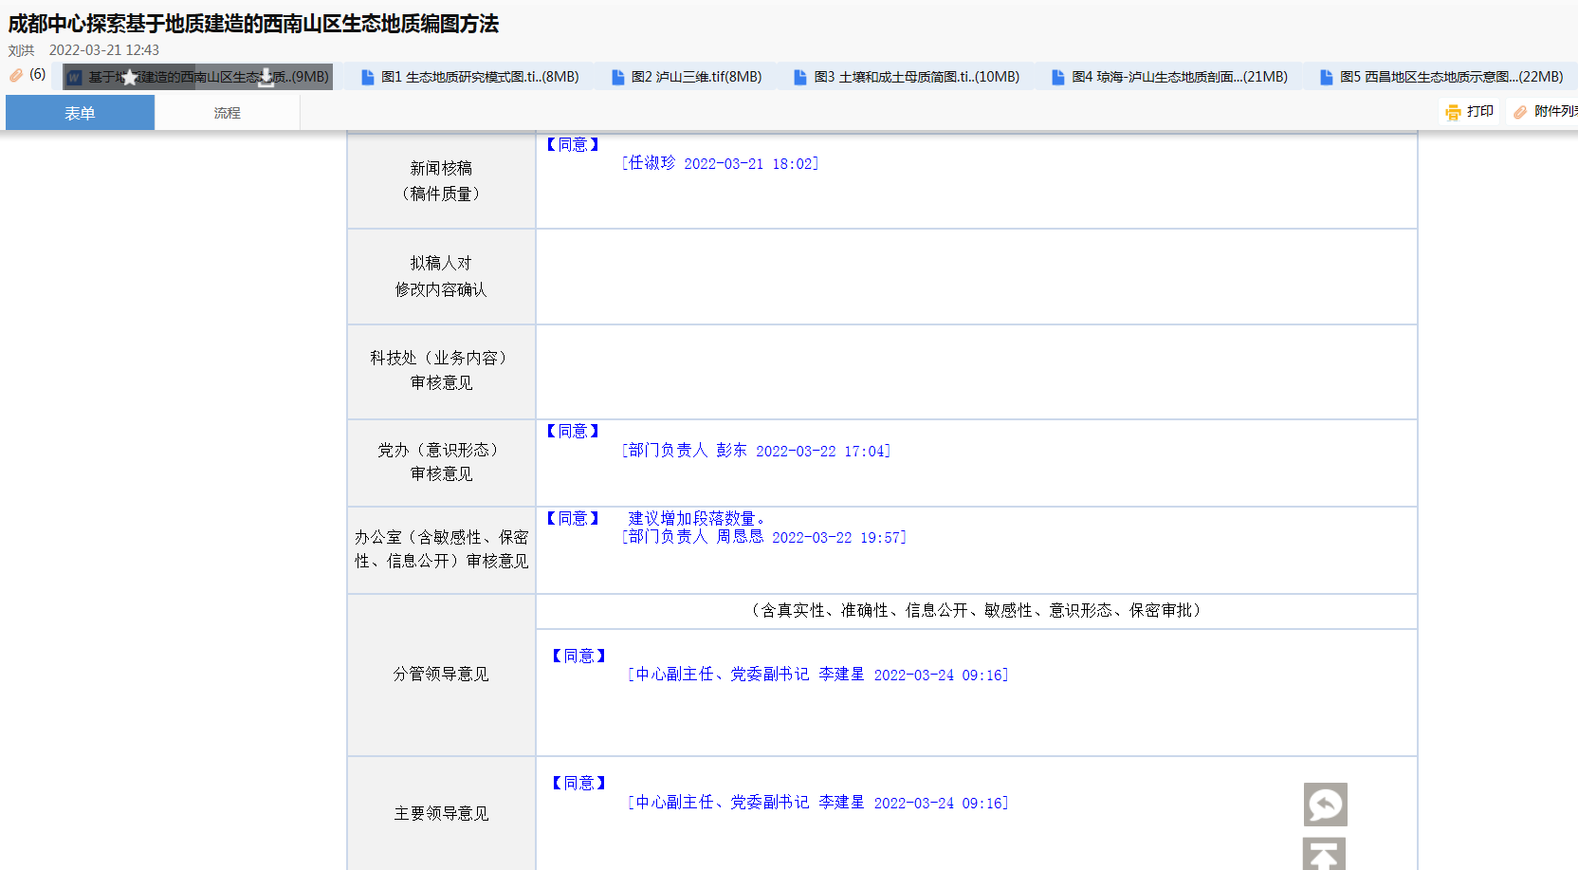
Task: Switch to the 流程 tab
Action: point(227,113)
